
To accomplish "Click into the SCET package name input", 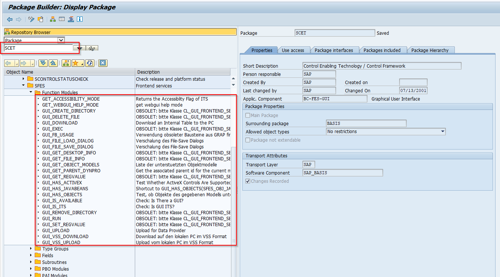I will pyautogui.click(x=38, y=48).
